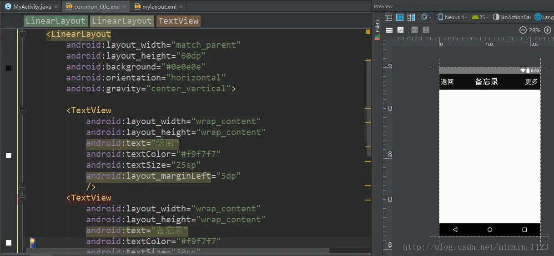Click the android:layout_height="60dp" line
The width and height of the screenshot is (554, 256).
tap(136, 56)
